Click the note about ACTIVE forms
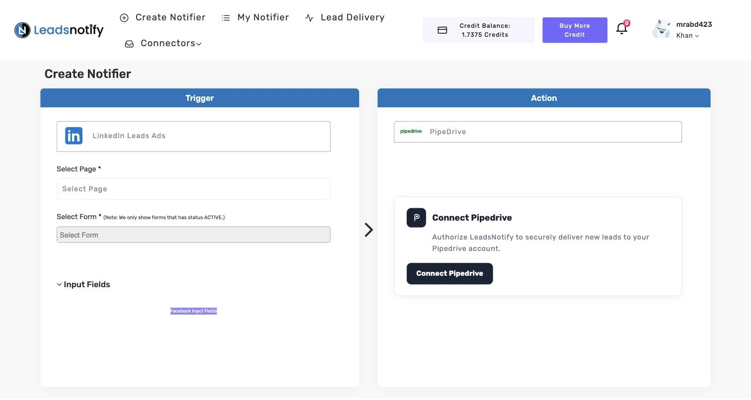Screen dimensions: 751x400 coord(164,217)
